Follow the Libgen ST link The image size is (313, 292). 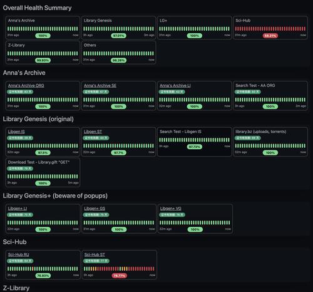(93, 132)
